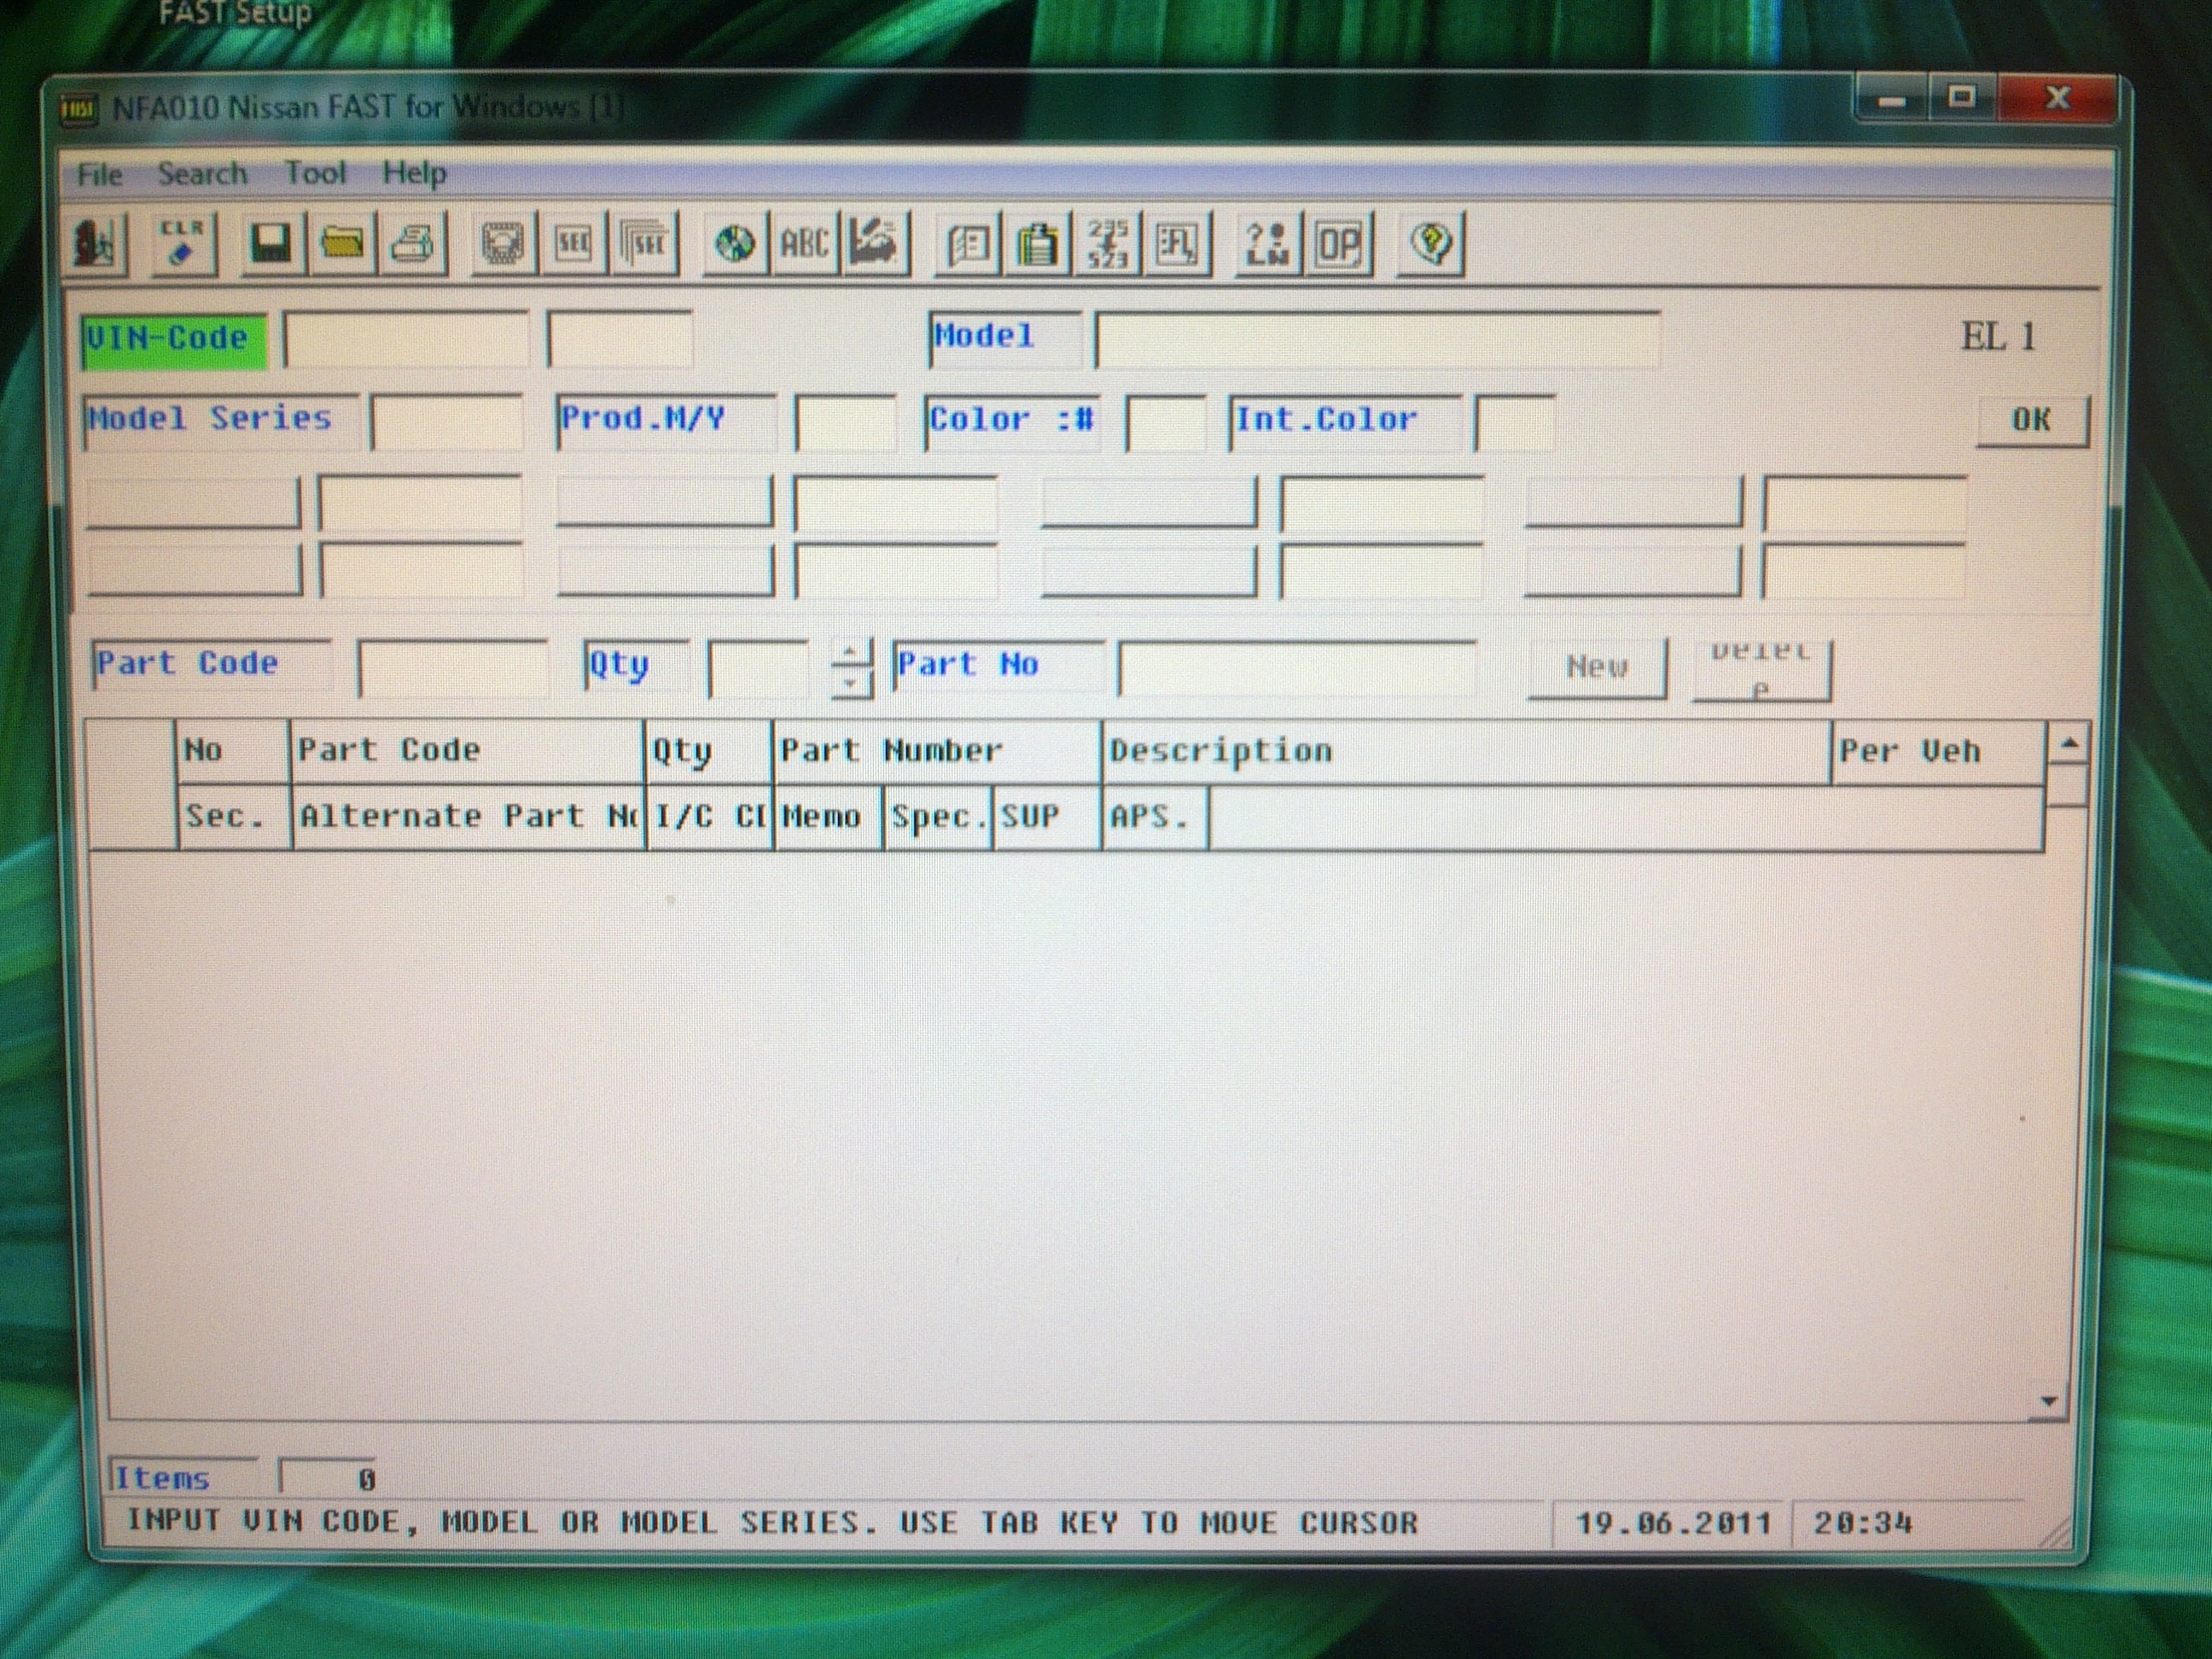The image size is (2212, 1659).
Task: Open the Tool menu
Action: tap(315, 173)
